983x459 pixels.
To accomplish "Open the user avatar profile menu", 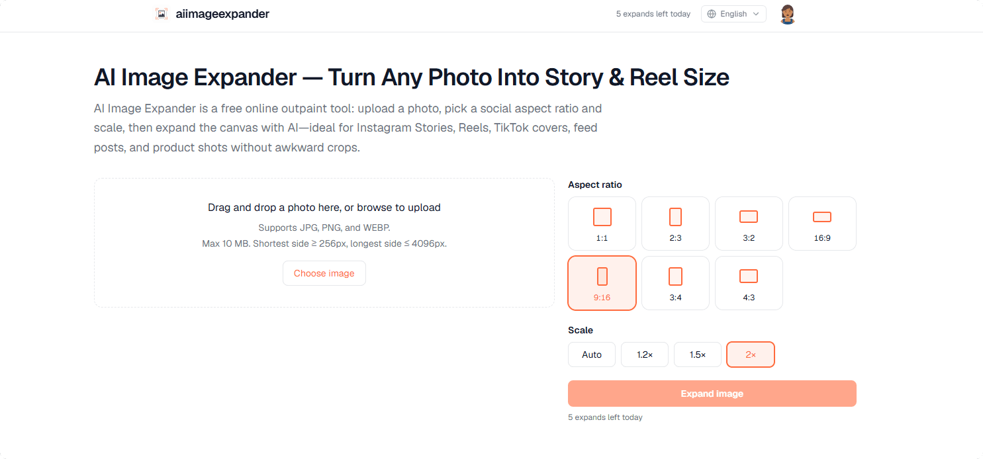I will pyautogui.click(x=787, y=14).
